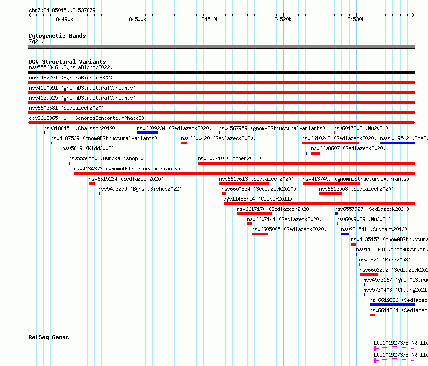Select the nsv6611864 variant label
Screen dimensions: 428x366
click(399, 310)
